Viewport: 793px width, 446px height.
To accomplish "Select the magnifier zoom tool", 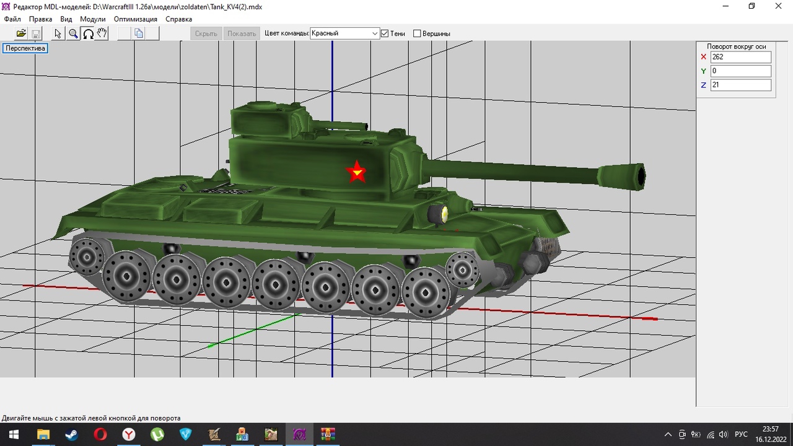I will tap(73, 33).
